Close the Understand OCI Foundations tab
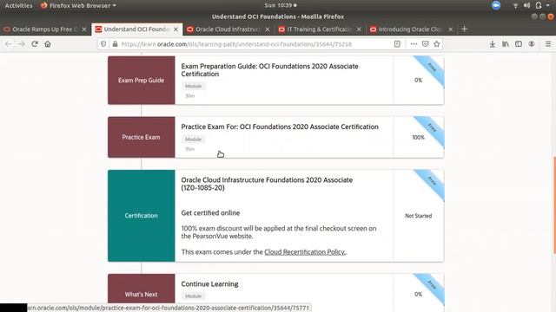This screenshot has height=312, width=556. 175,29
